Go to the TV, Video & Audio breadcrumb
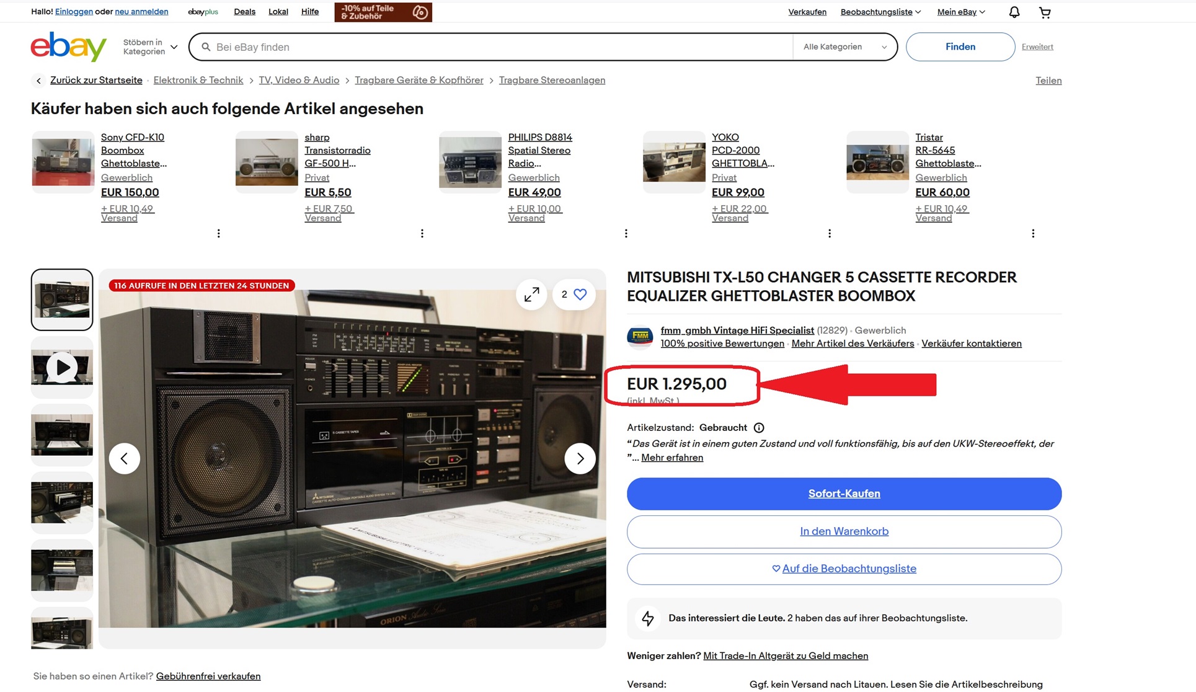1196x692 pixels. (x=299, y=81)
